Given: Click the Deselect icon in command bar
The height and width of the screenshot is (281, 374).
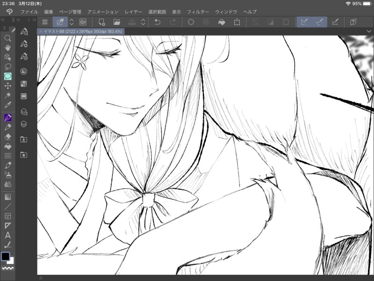Looking at the screenshot, I should (x=255, y=22).
